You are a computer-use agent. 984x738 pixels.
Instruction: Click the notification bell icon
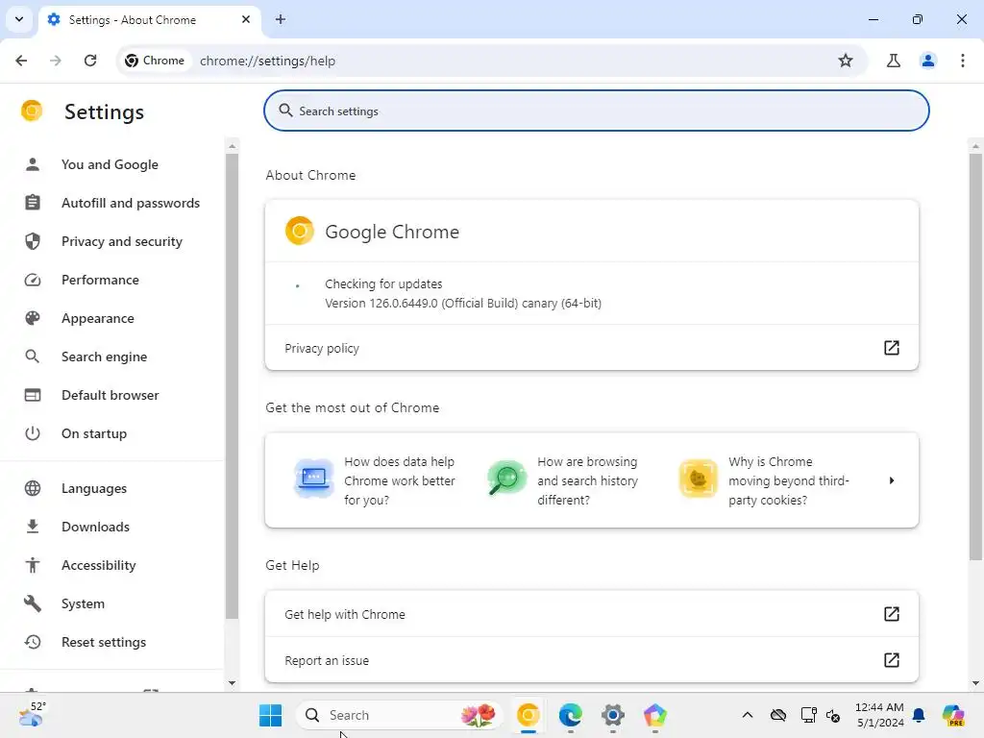(919, 715)
